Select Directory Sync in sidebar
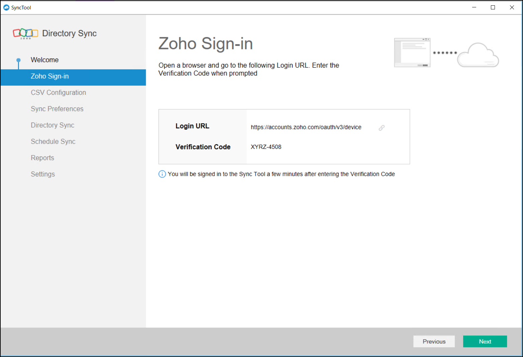523x357 pixels. [53, 125]
